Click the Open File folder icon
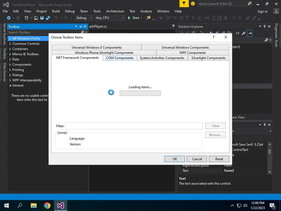281x211 pixels. point(36,18)
